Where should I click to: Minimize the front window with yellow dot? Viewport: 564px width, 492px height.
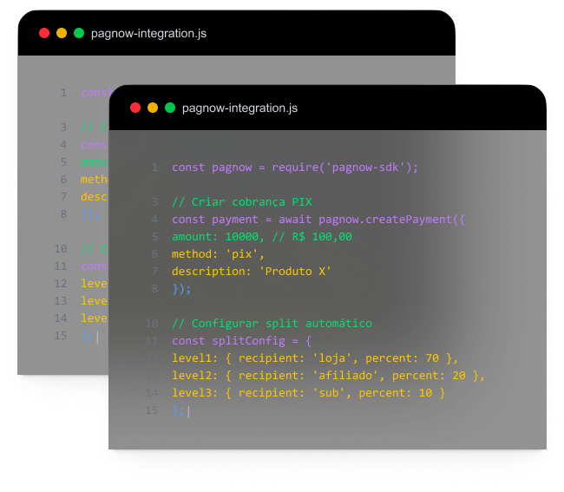pos(153,108)
